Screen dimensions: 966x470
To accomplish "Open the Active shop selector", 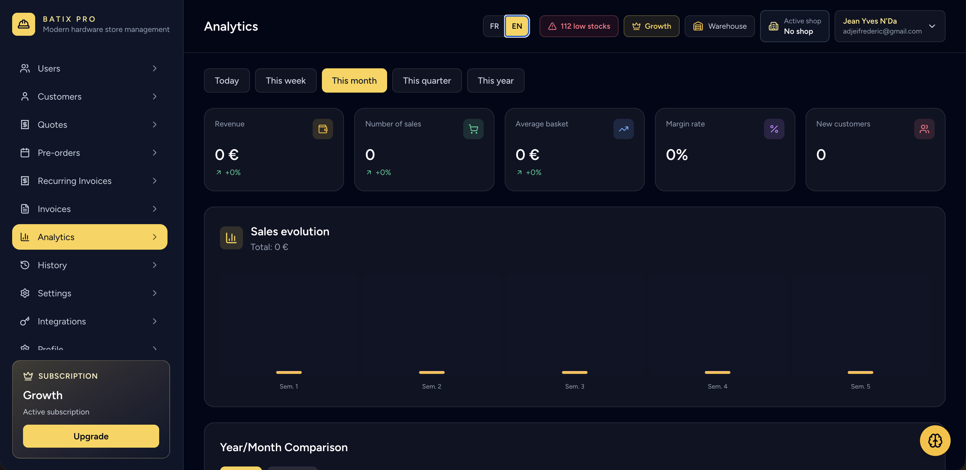I will click(x=794, y=26).
